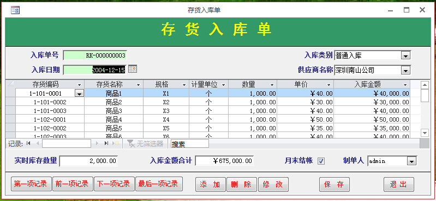Click the no-filter funnel icon
The width and height of the screenshot is (436, 201).
coord(130,143)
